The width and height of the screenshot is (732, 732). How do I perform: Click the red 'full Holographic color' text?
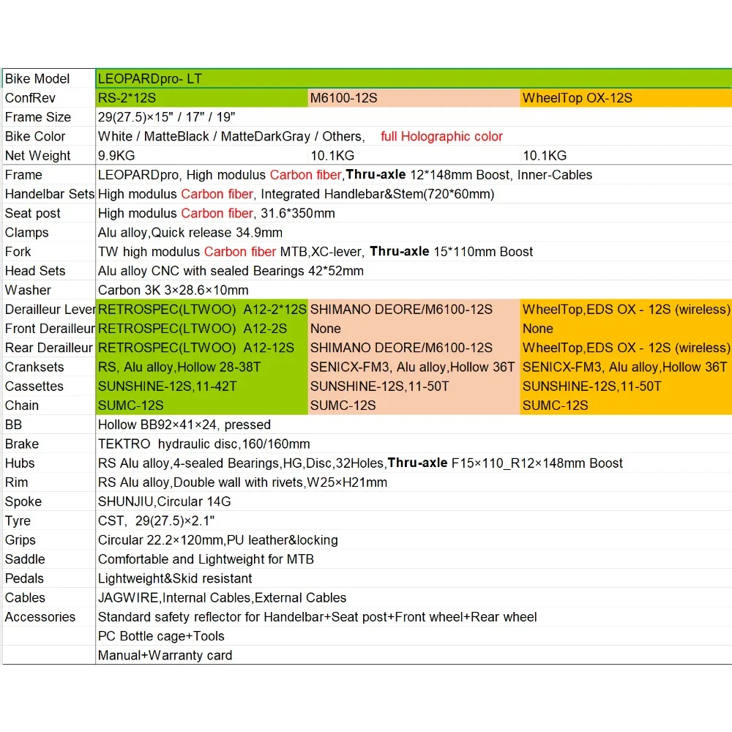click(x=441, y=136)
